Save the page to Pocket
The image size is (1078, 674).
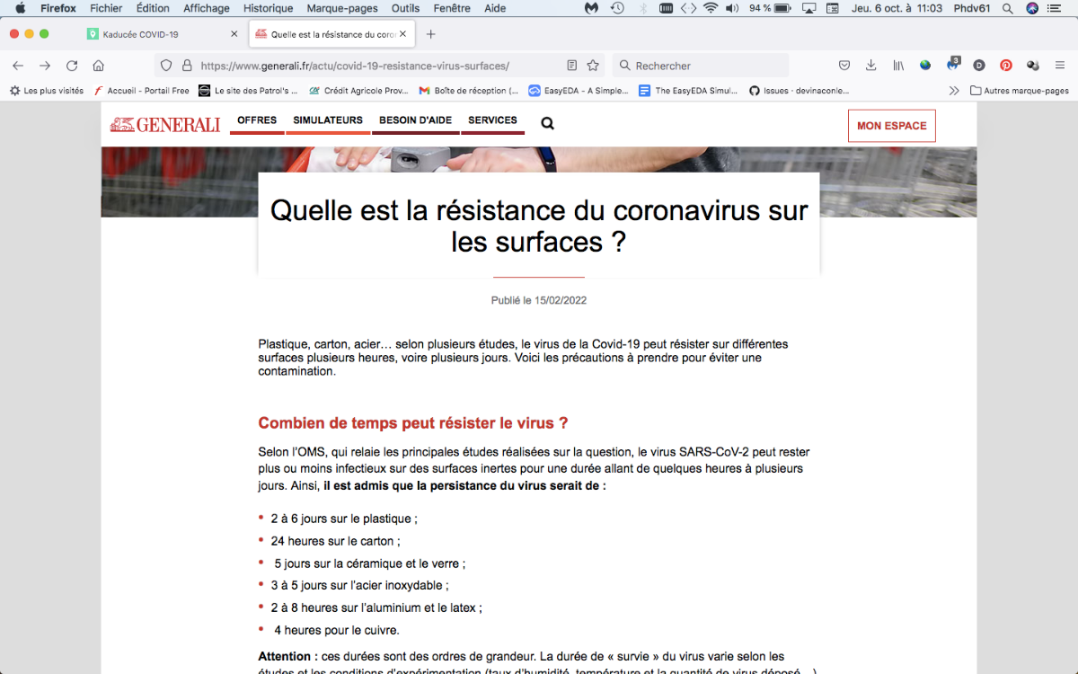coord(844,66)
